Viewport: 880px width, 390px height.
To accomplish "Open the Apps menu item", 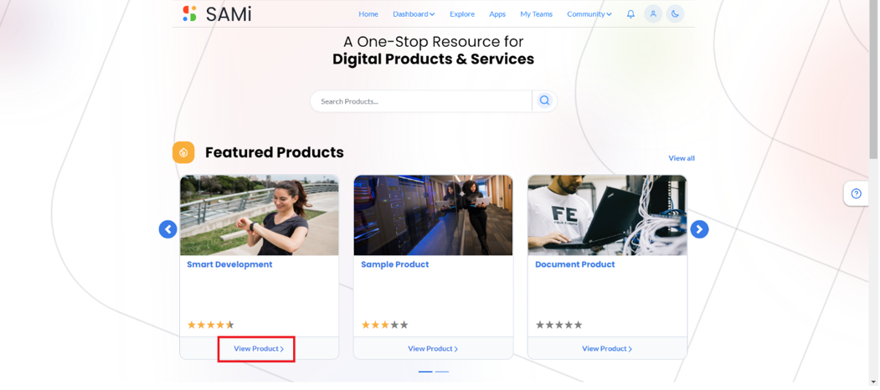I will 497,14.
